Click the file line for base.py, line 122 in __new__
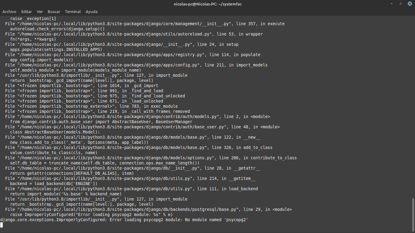415x233 pixels. 133,137
